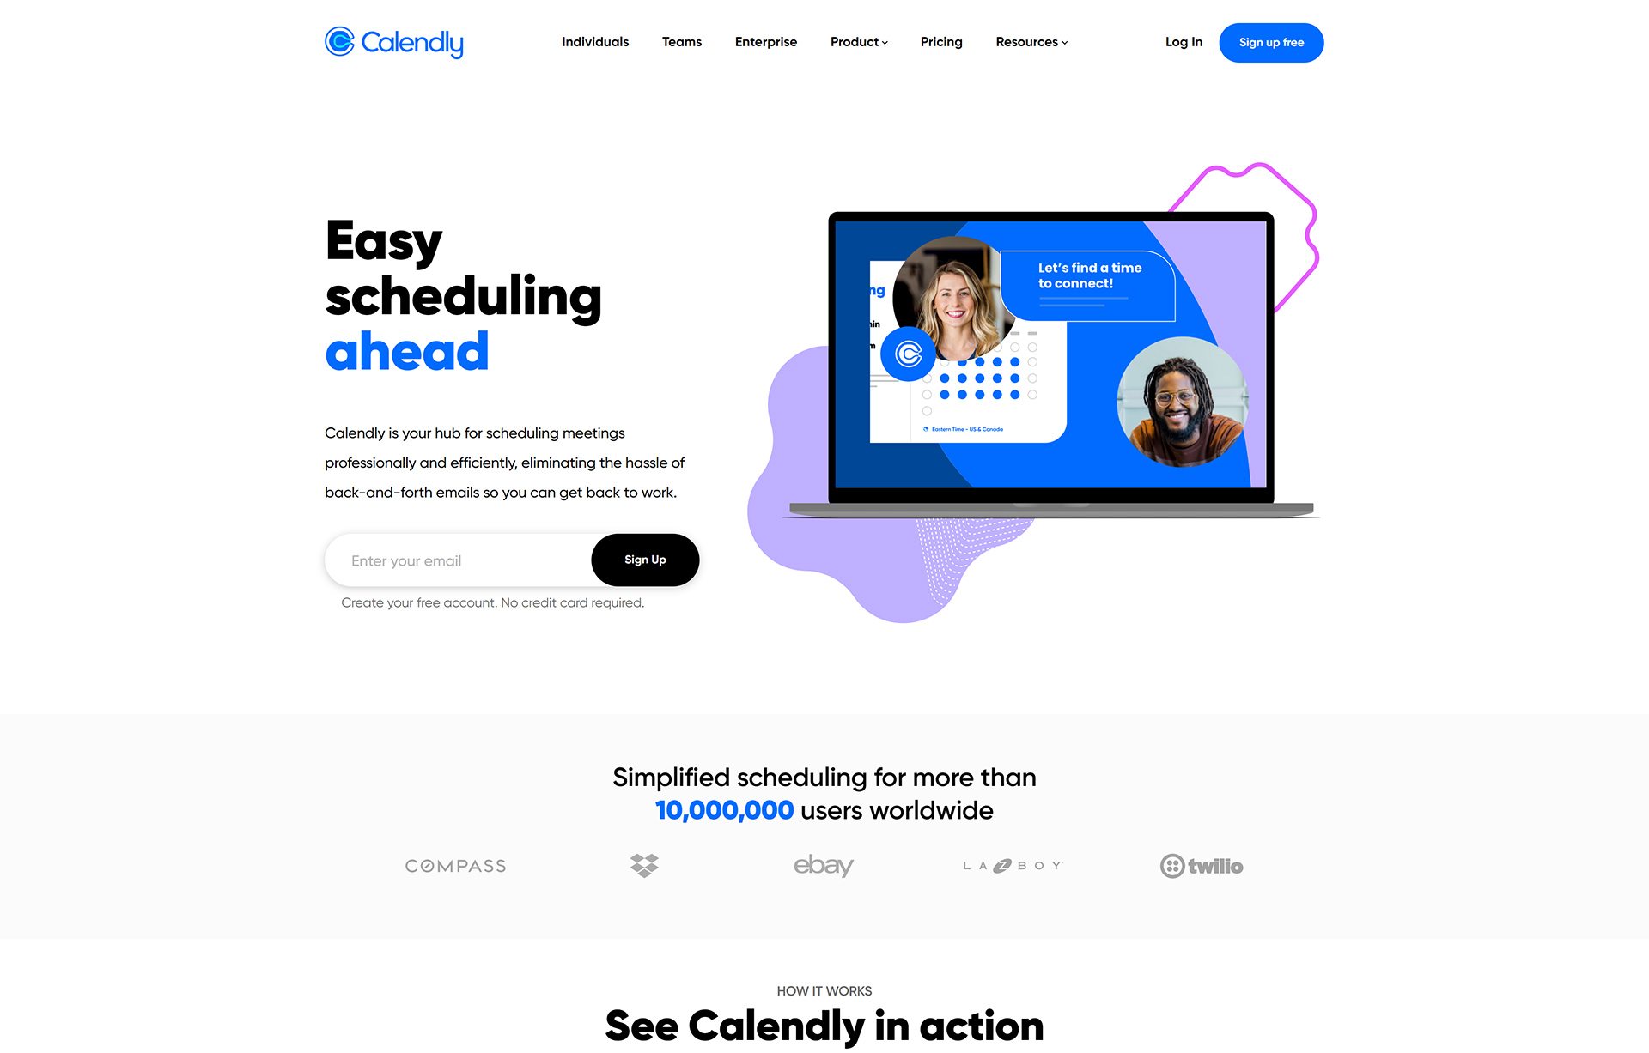The width and height of the screenshot is (1649, 1053).
Task: Click the Compass logo icon
Action: tap(454, 864)
